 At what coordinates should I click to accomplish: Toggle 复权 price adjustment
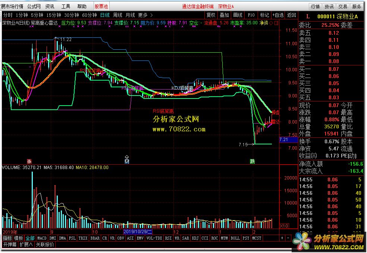(x=211, y=15)
